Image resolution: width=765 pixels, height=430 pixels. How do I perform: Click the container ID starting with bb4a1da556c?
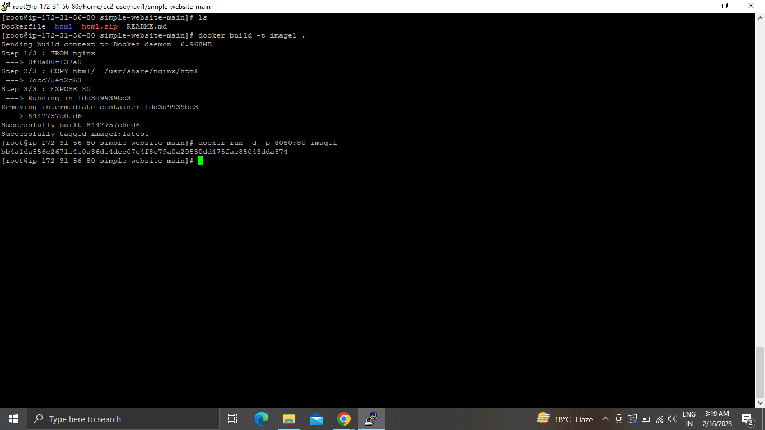click(x=144, y=152)
